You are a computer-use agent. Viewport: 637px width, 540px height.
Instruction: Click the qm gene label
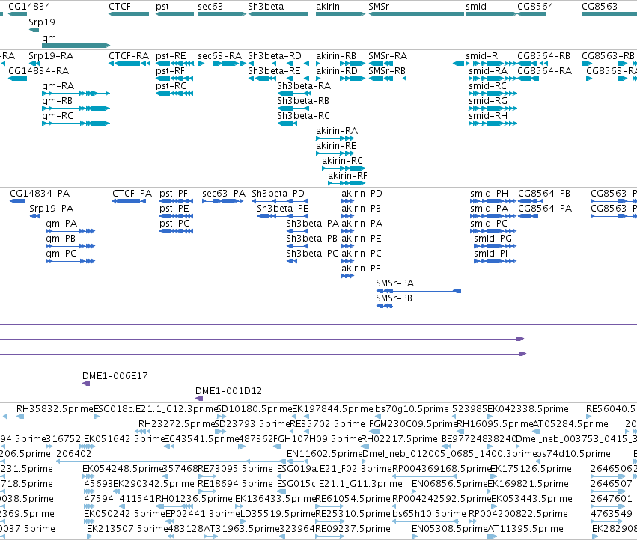click(x=49, y=38)
